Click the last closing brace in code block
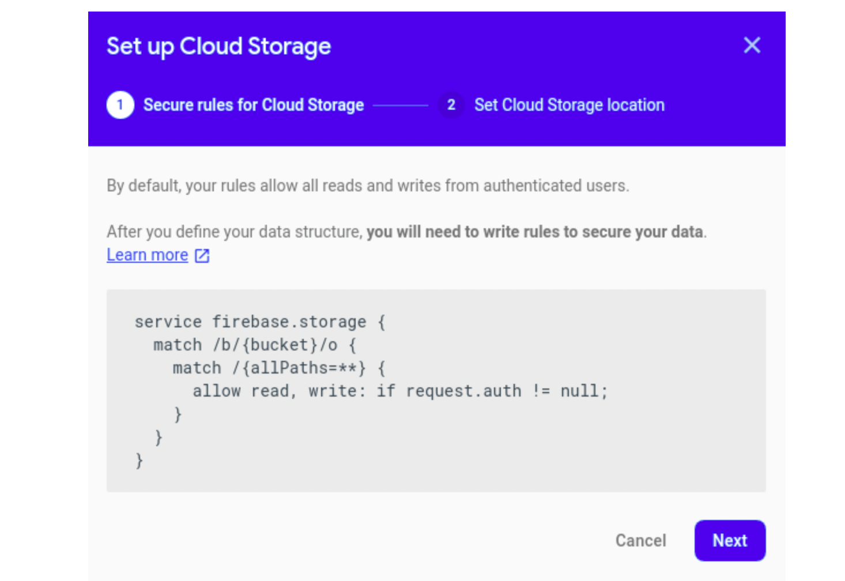 click(139, 461)
